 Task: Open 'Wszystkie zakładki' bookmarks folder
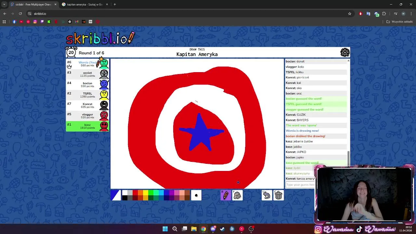[399, 22]
